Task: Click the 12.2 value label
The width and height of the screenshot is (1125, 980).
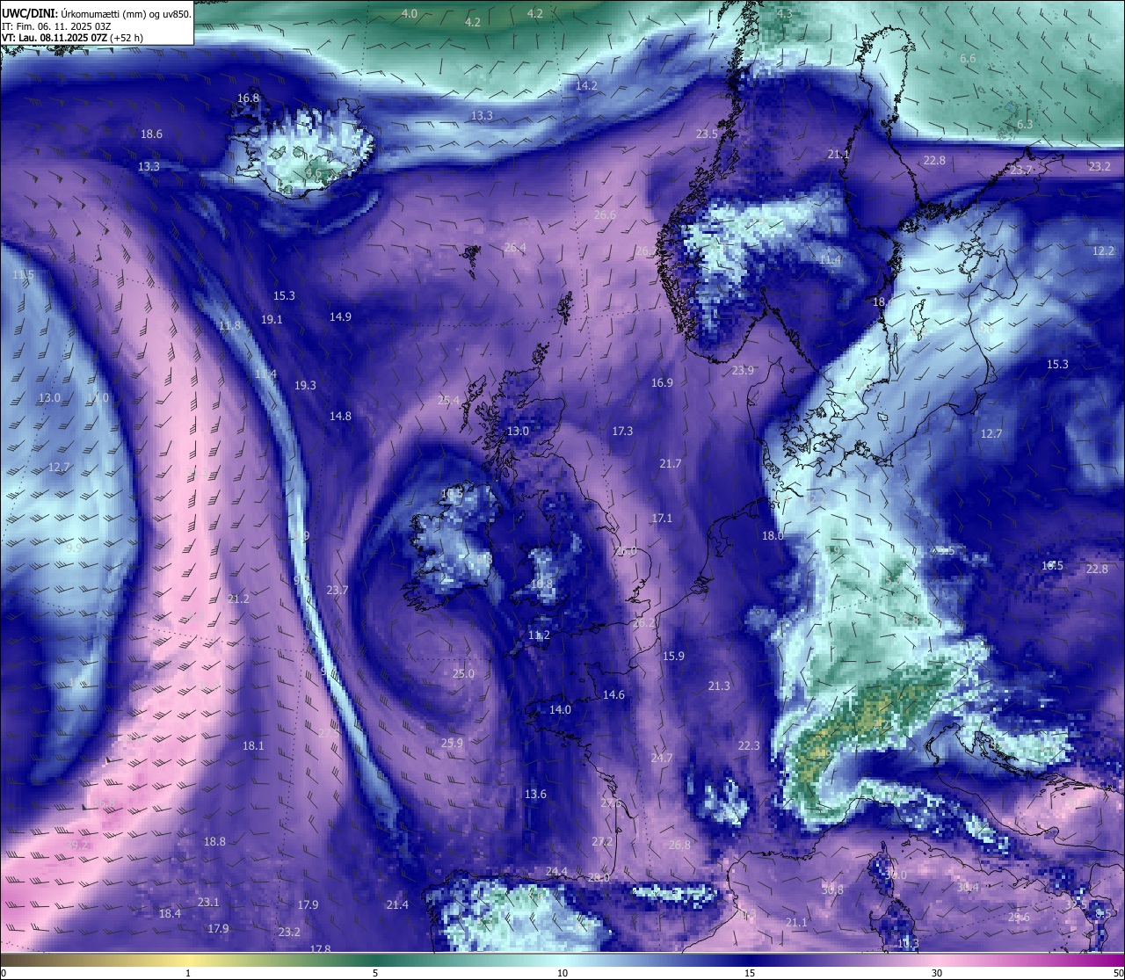Action: pos(1103,251)
